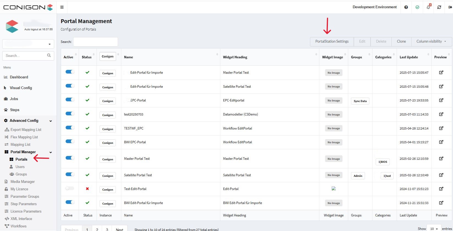The image size is (453, 231).
Task: Open preview of test20250703 portal
Action: [441, 114]
